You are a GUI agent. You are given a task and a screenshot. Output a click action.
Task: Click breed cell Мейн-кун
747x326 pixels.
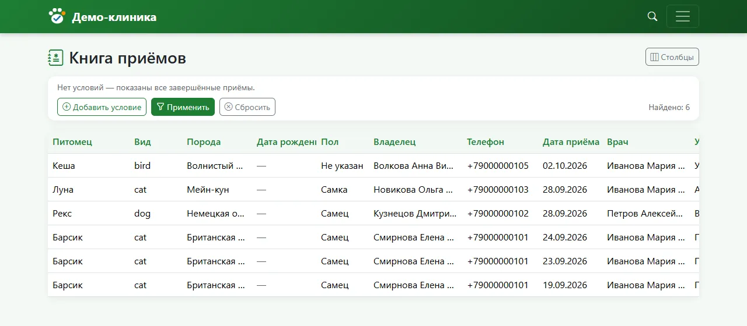[208, 190]
